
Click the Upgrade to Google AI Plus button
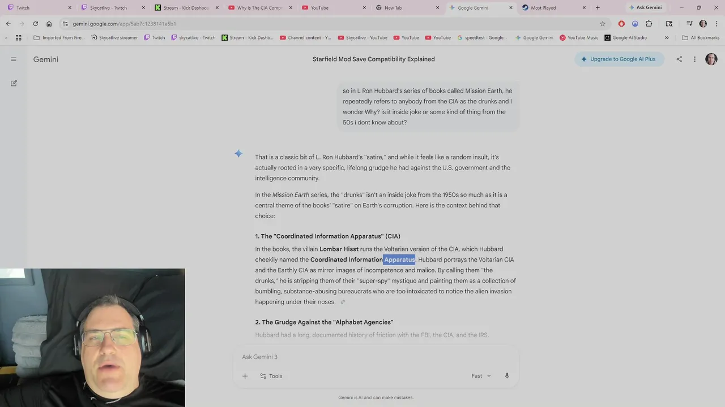point(619,59)
